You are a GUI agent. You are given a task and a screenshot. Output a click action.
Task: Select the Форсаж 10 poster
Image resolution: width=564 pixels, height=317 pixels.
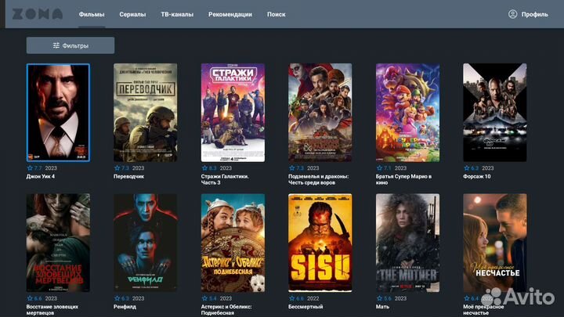[495, 113]
